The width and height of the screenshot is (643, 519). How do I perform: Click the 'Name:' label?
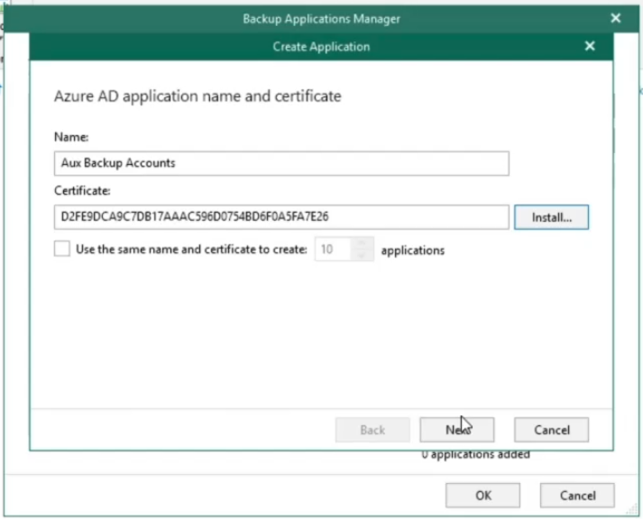[x=71, y=137]
